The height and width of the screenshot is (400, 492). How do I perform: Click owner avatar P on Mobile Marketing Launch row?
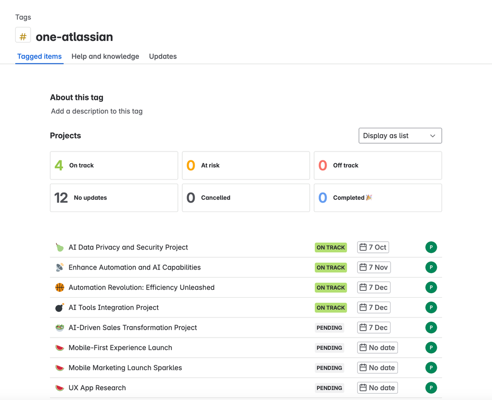pyautogui.click(x=431, y=368)
